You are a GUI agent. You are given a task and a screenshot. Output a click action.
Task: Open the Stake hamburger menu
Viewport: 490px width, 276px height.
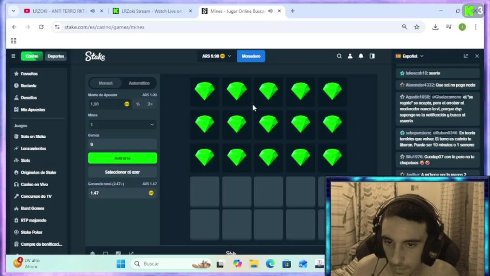click(x=13, y=56)
